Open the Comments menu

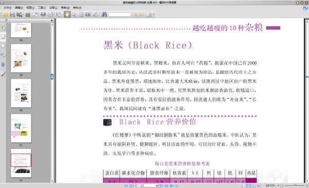tap(53, 8)
